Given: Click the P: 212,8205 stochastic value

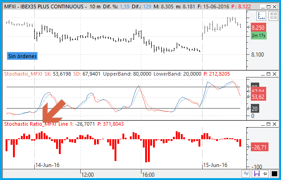Looking at the screenshot, I should tap(217, 74).
